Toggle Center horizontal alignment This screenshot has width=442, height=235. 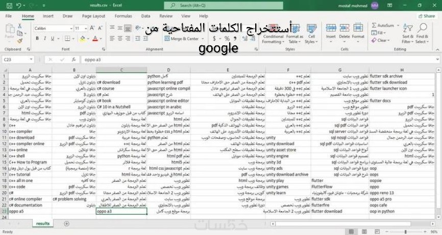click(120, 38)
